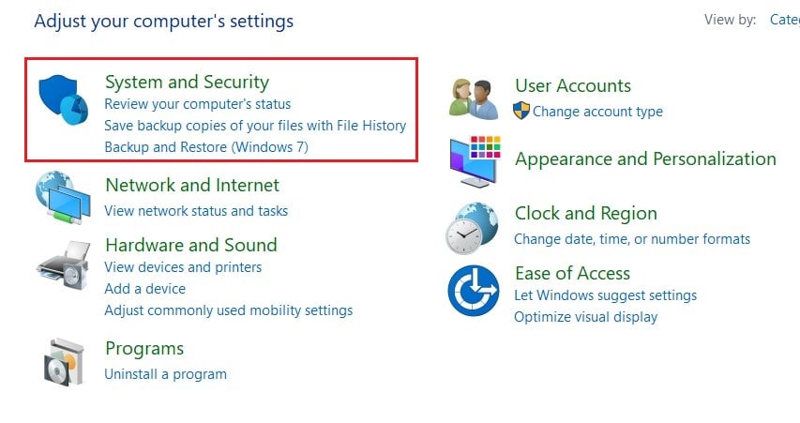Open View devices and printers
Screen dimensions: 800x423
(x=183, y=267)
